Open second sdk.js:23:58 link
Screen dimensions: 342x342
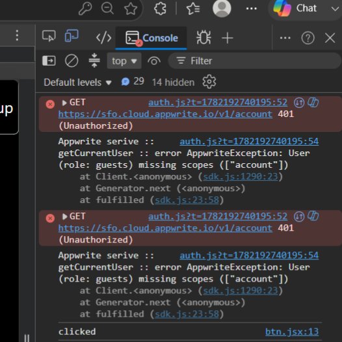click(x=187, y=314)
